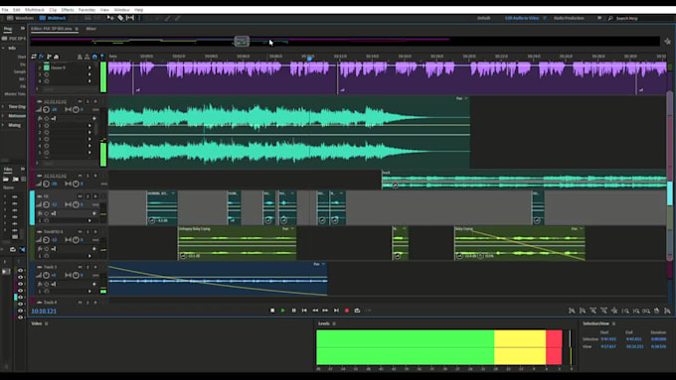
Task: Select Edit Audio to Video workspace
Action: [522, 18]
